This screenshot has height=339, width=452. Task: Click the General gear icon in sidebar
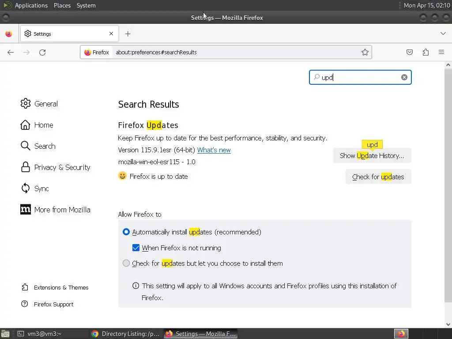[25, 103]
